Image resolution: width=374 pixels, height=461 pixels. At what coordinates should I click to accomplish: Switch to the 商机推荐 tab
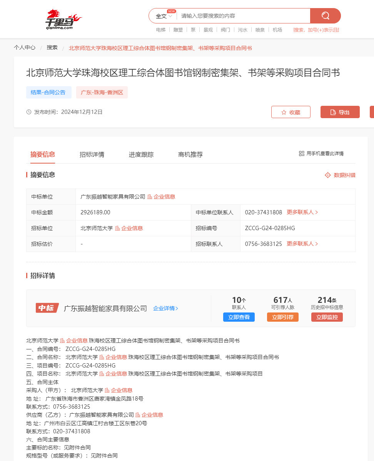190,154
